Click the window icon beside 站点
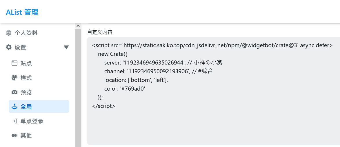The image size is (340, 147). point(14,63)
